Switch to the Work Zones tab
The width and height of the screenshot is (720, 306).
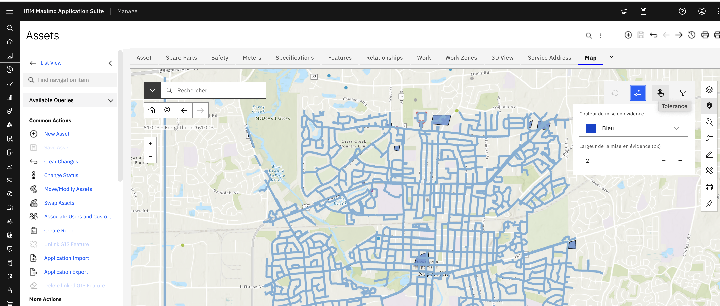[461, 58]
